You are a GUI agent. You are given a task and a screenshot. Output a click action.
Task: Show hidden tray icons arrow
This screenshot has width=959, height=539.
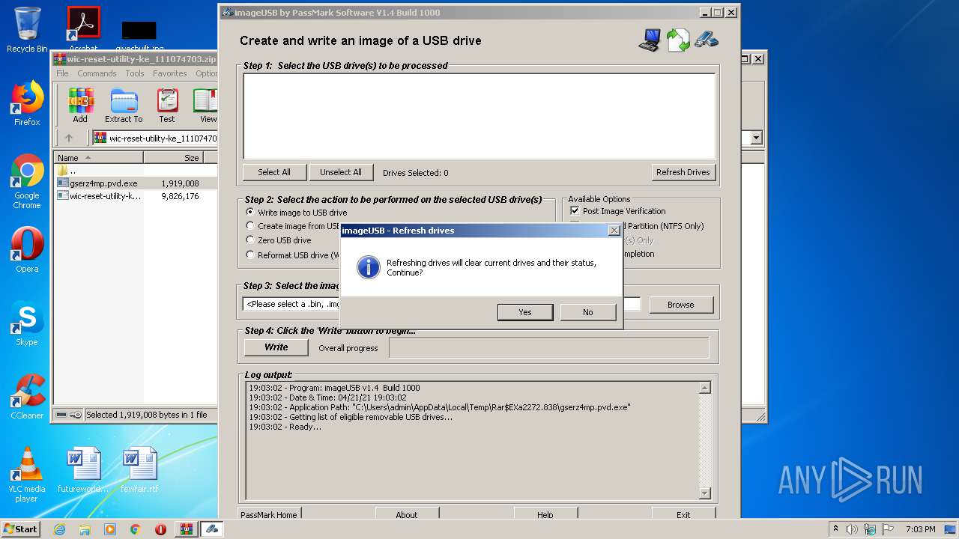click(x=835, y=529)
